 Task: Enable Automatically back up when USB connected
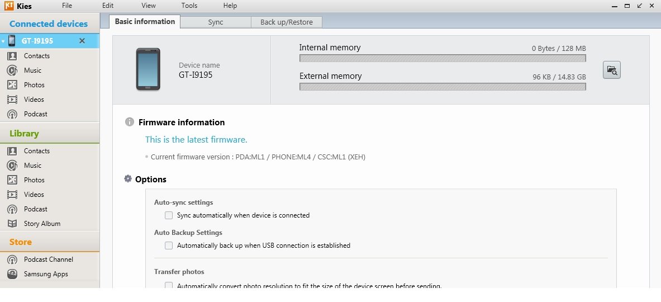(x=169, y=246)
